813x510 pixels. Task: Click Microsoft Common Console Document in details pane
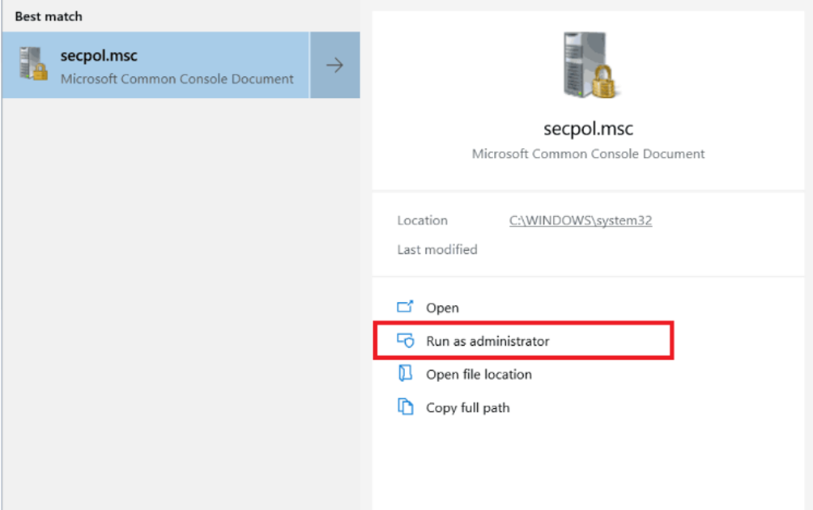coord(588,154)
